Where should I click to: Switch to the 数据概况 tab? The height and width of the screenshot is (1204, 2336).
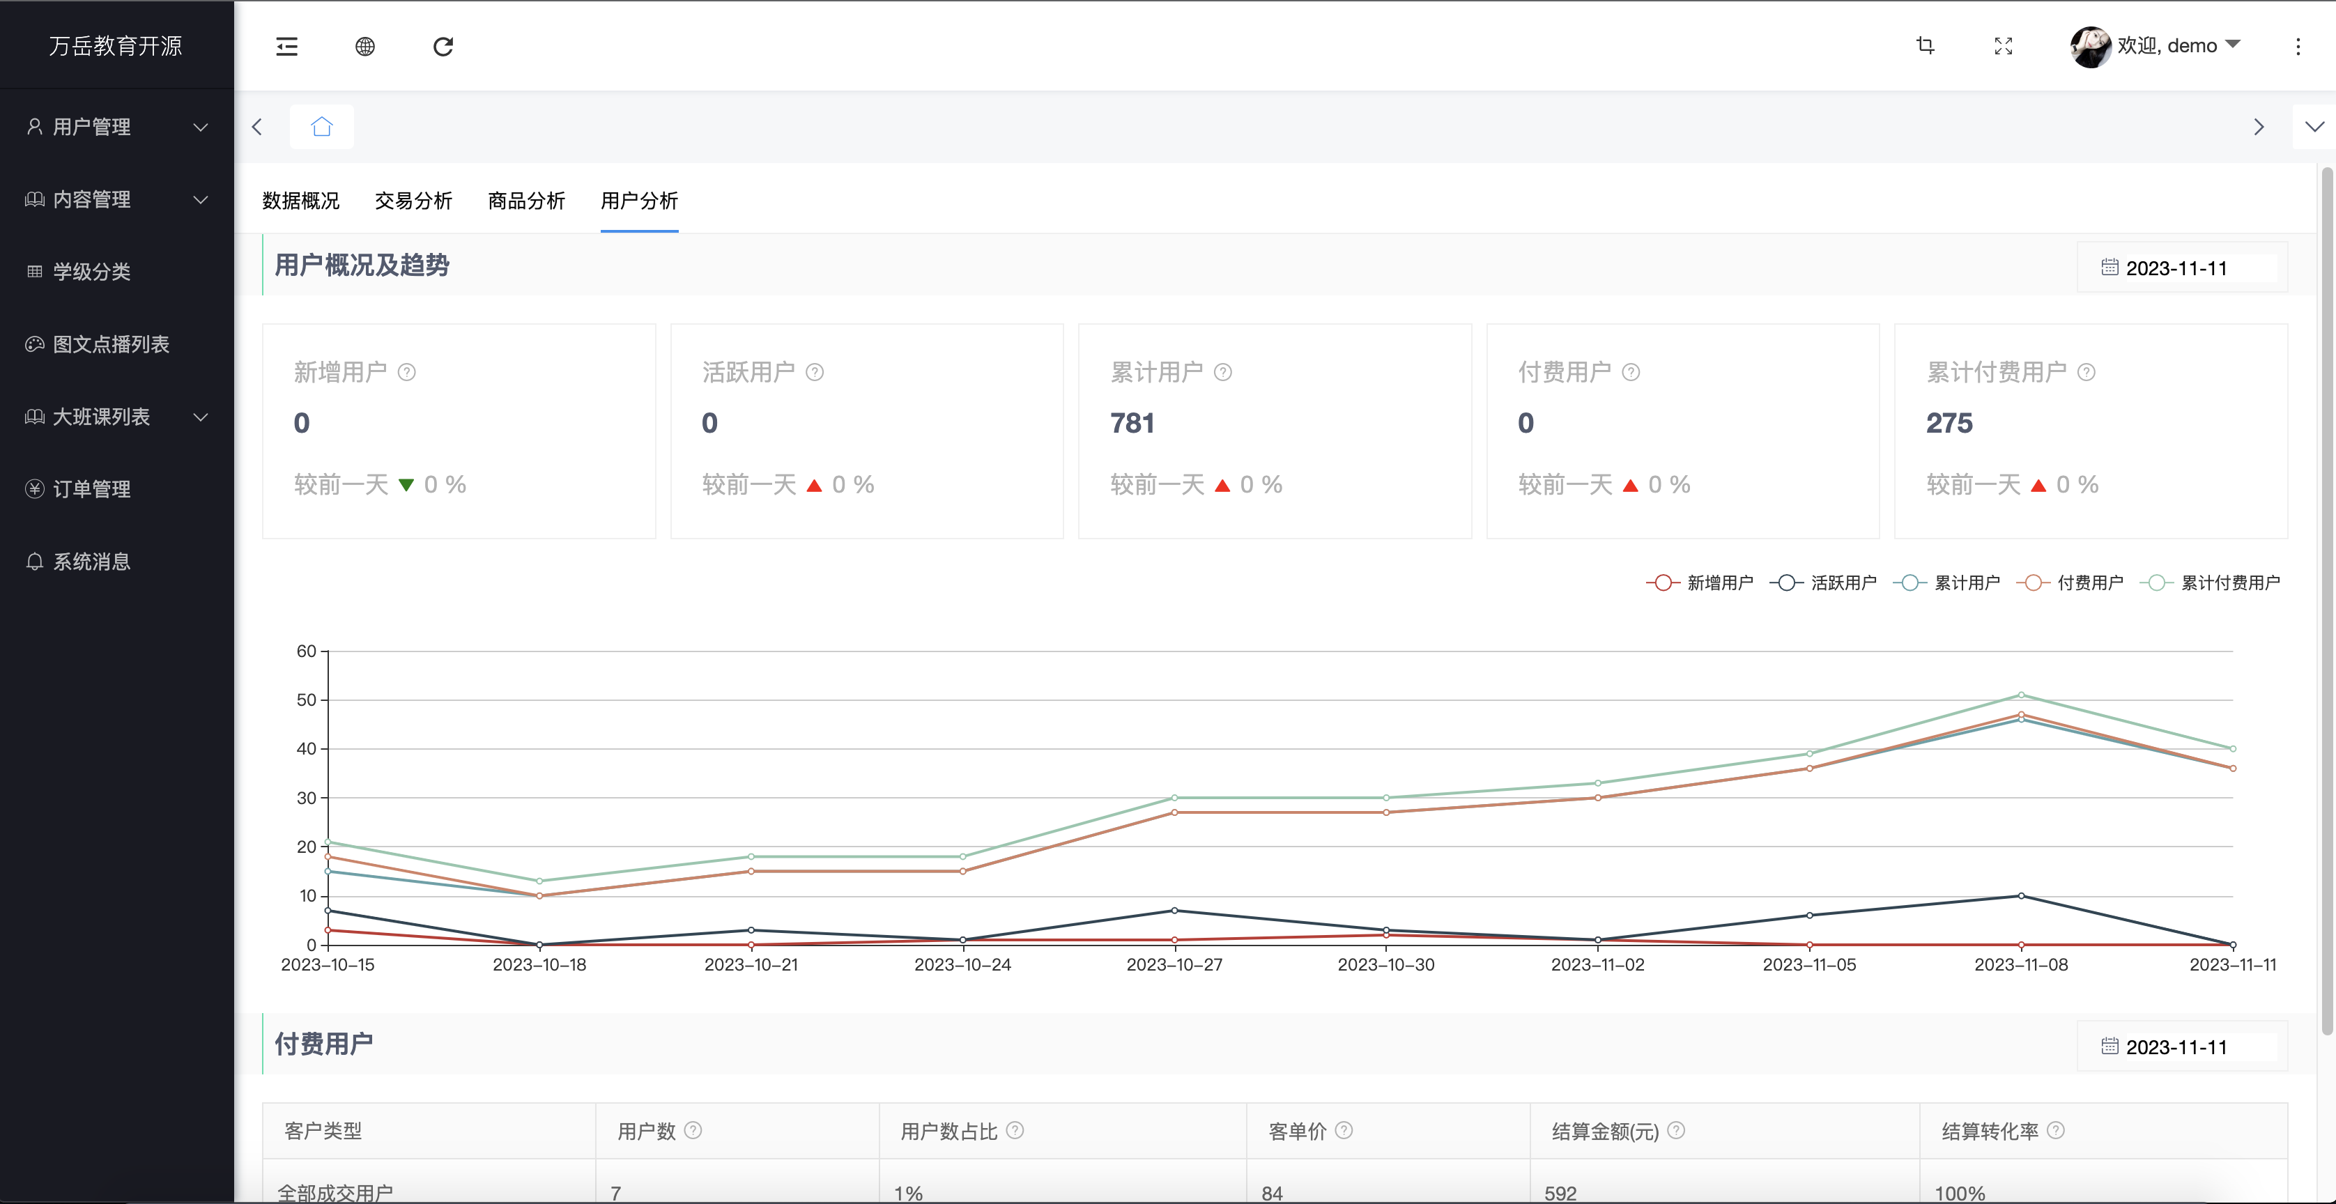tap(301, 201)
